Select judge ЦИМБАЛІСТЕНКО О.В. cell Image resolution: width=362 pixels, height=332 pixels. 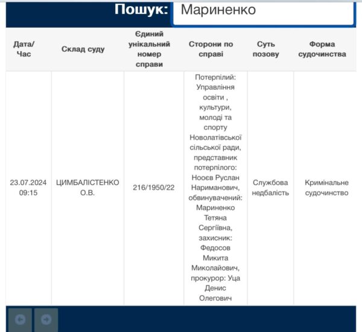87,188
